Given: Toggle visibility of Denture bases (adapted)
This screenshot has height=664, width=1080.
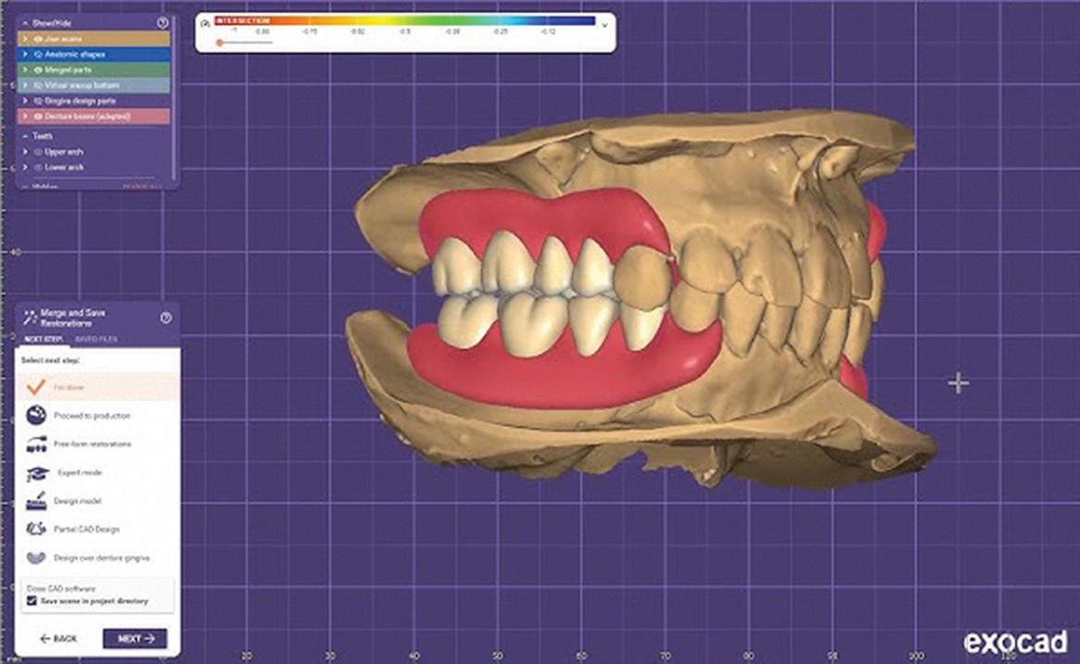Looking at the screenshot, I should (x=38, y=117).
